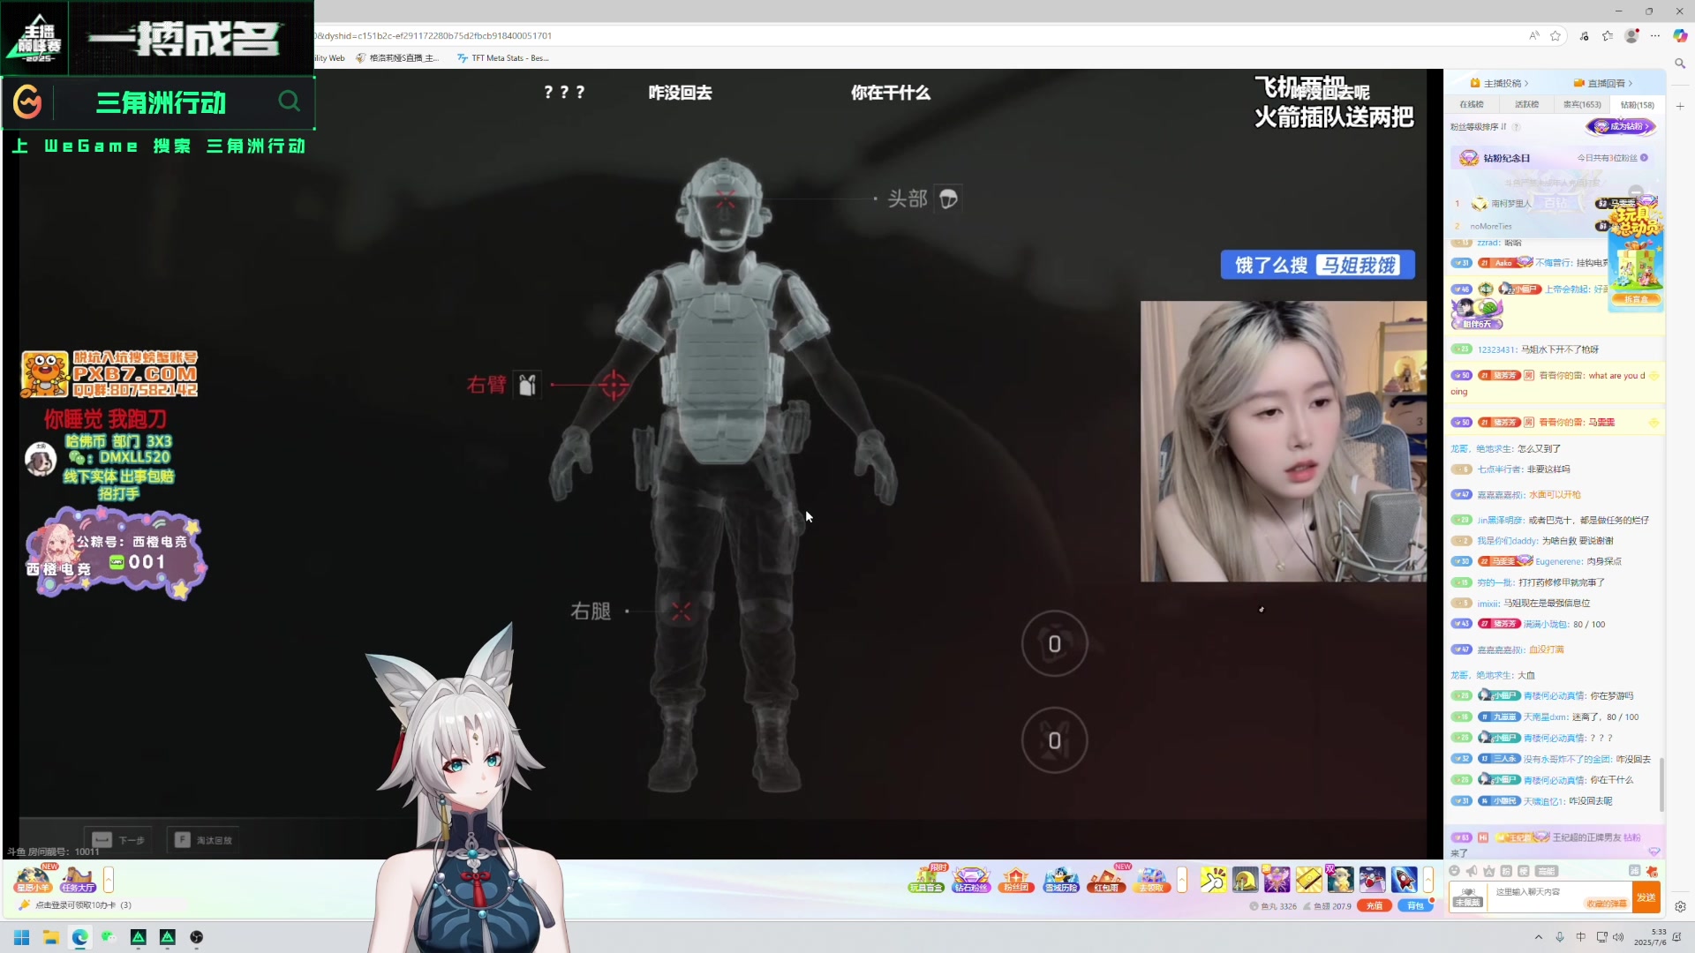Open WeChat from the taskbar
Viewport: 1695px width, 953px height.
[x=109, y=937]
